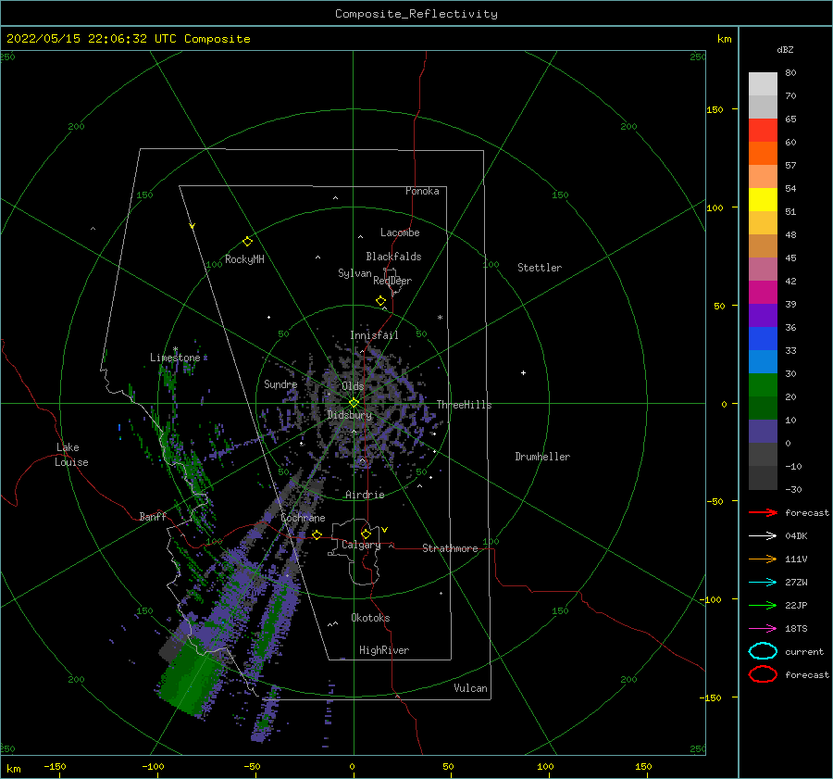Click the yellow diamond marker beside RockyMH

click(247, 242)
